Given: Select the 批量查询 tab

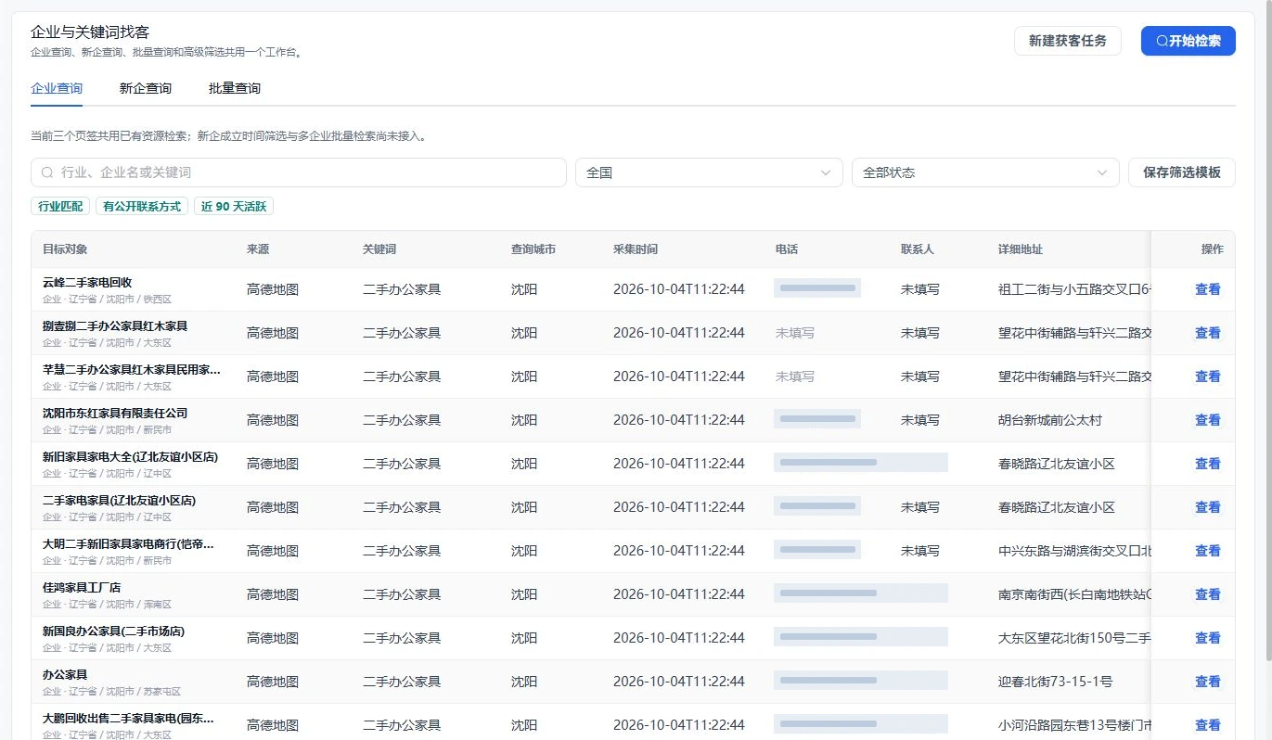Looking at the screenshot, I should pos(235,89).
